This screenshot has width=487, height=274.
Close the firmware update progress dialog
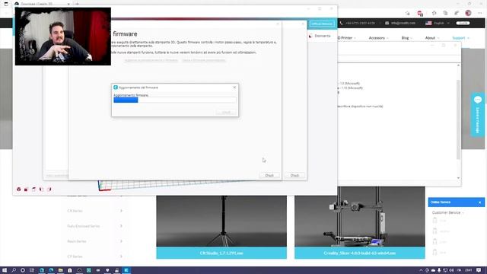[x=234, y=88]
